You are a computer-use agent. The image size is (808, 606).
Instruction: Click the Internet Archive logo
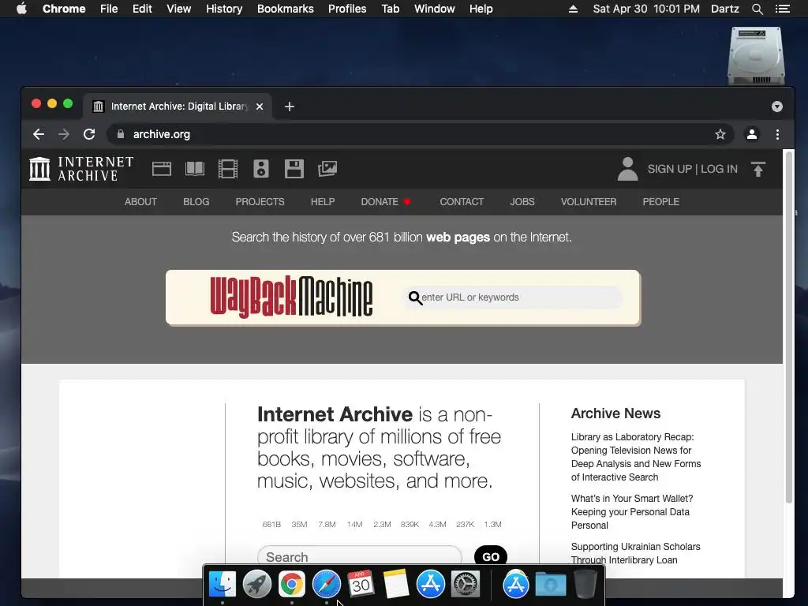click(81, 169)
